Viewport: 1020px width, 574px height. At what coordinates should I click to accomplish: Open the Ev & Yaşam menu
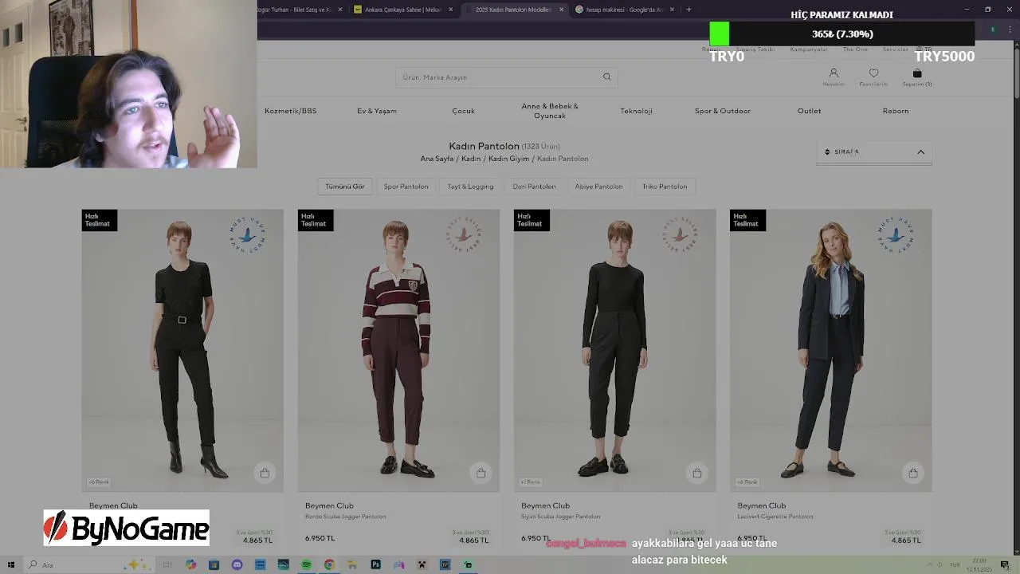(x=377, y=111)
